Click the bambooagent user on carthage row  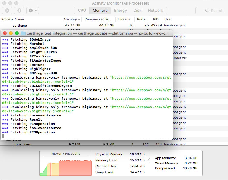pyautogui.click(x=175, y=25)
